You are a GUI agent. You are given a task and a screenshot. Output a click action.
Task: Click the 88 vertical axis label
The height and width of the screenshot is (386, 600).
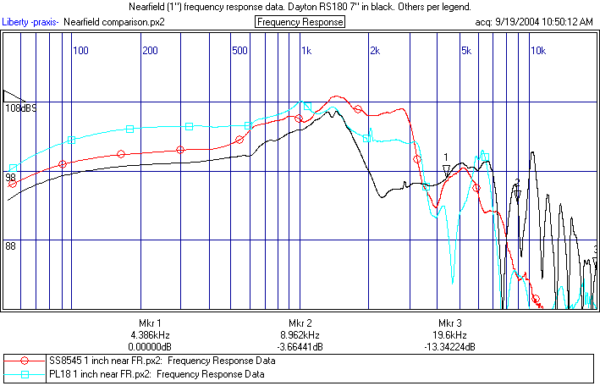coord(12,246)
